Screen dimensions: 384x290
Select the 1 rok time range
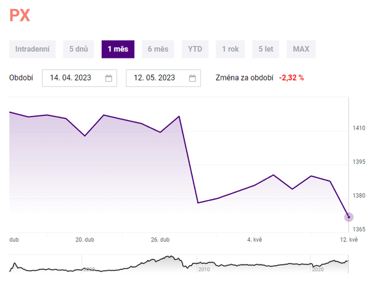click(x=230, y=49)
